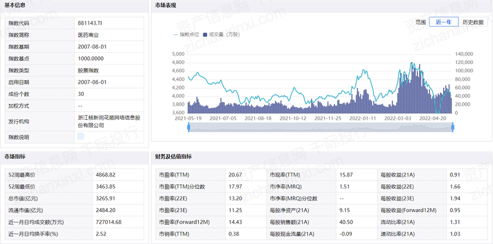Click the 市现率(TTM) value 15.87

pyautogui.click(x=346, y=175)
